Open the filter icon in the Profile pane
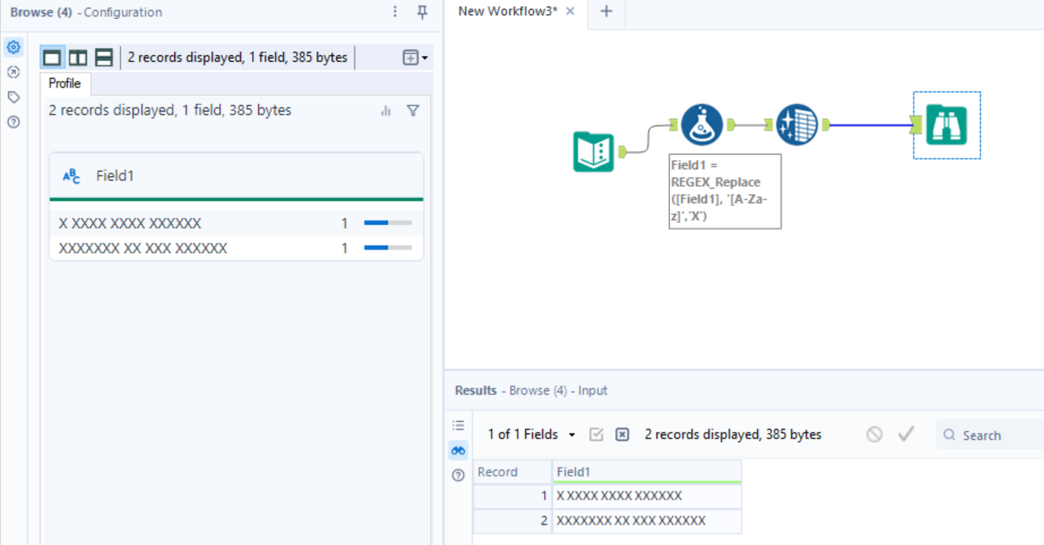 point(413,110)
